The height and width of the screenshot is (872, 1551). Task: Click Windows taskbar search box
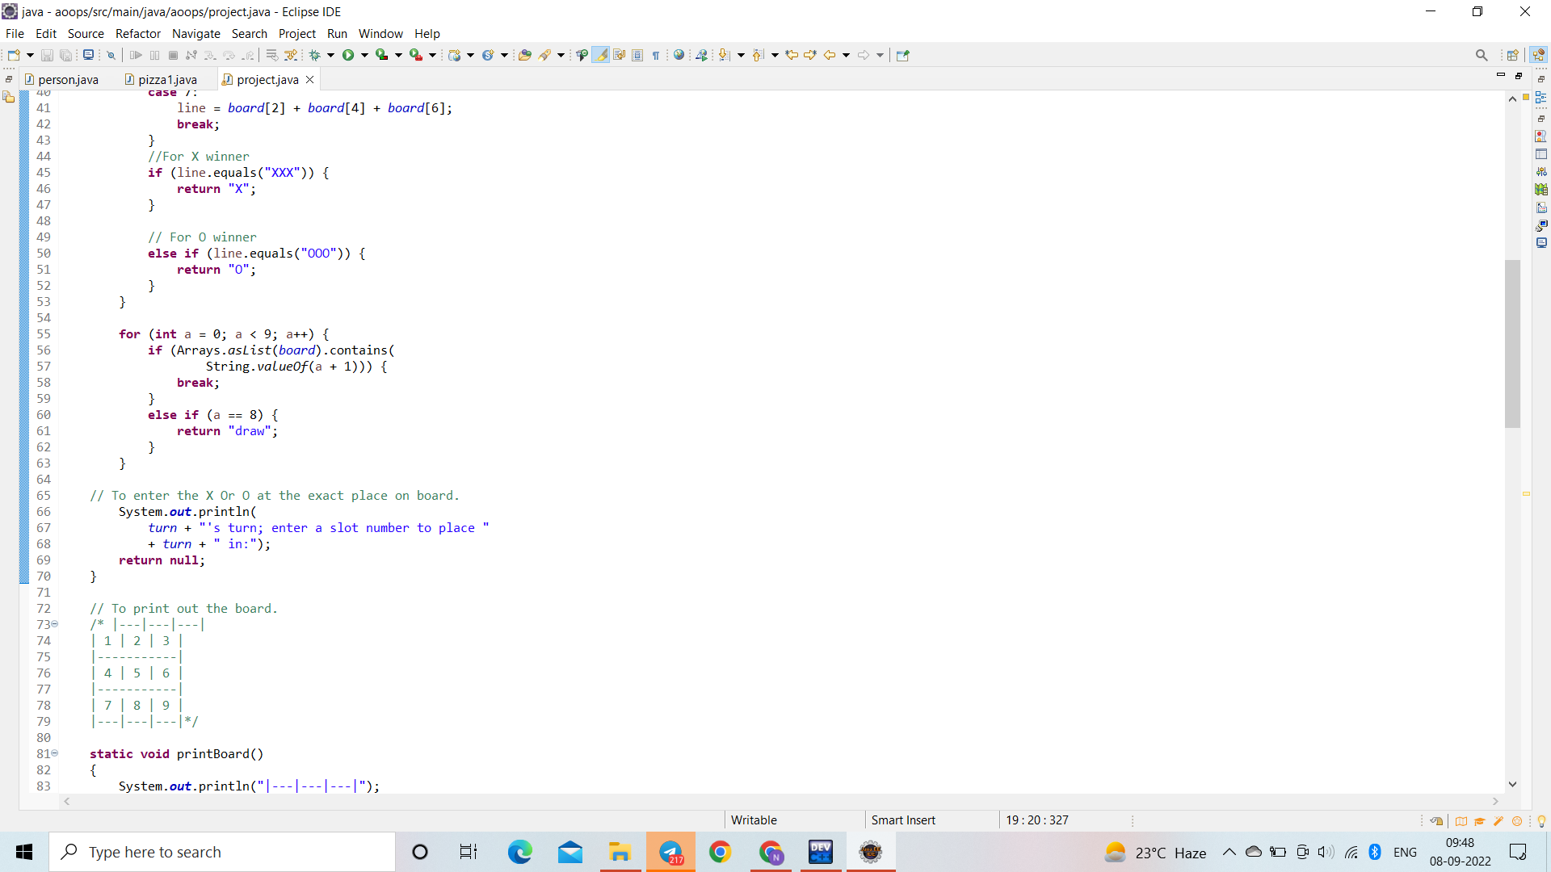point(222,852)
